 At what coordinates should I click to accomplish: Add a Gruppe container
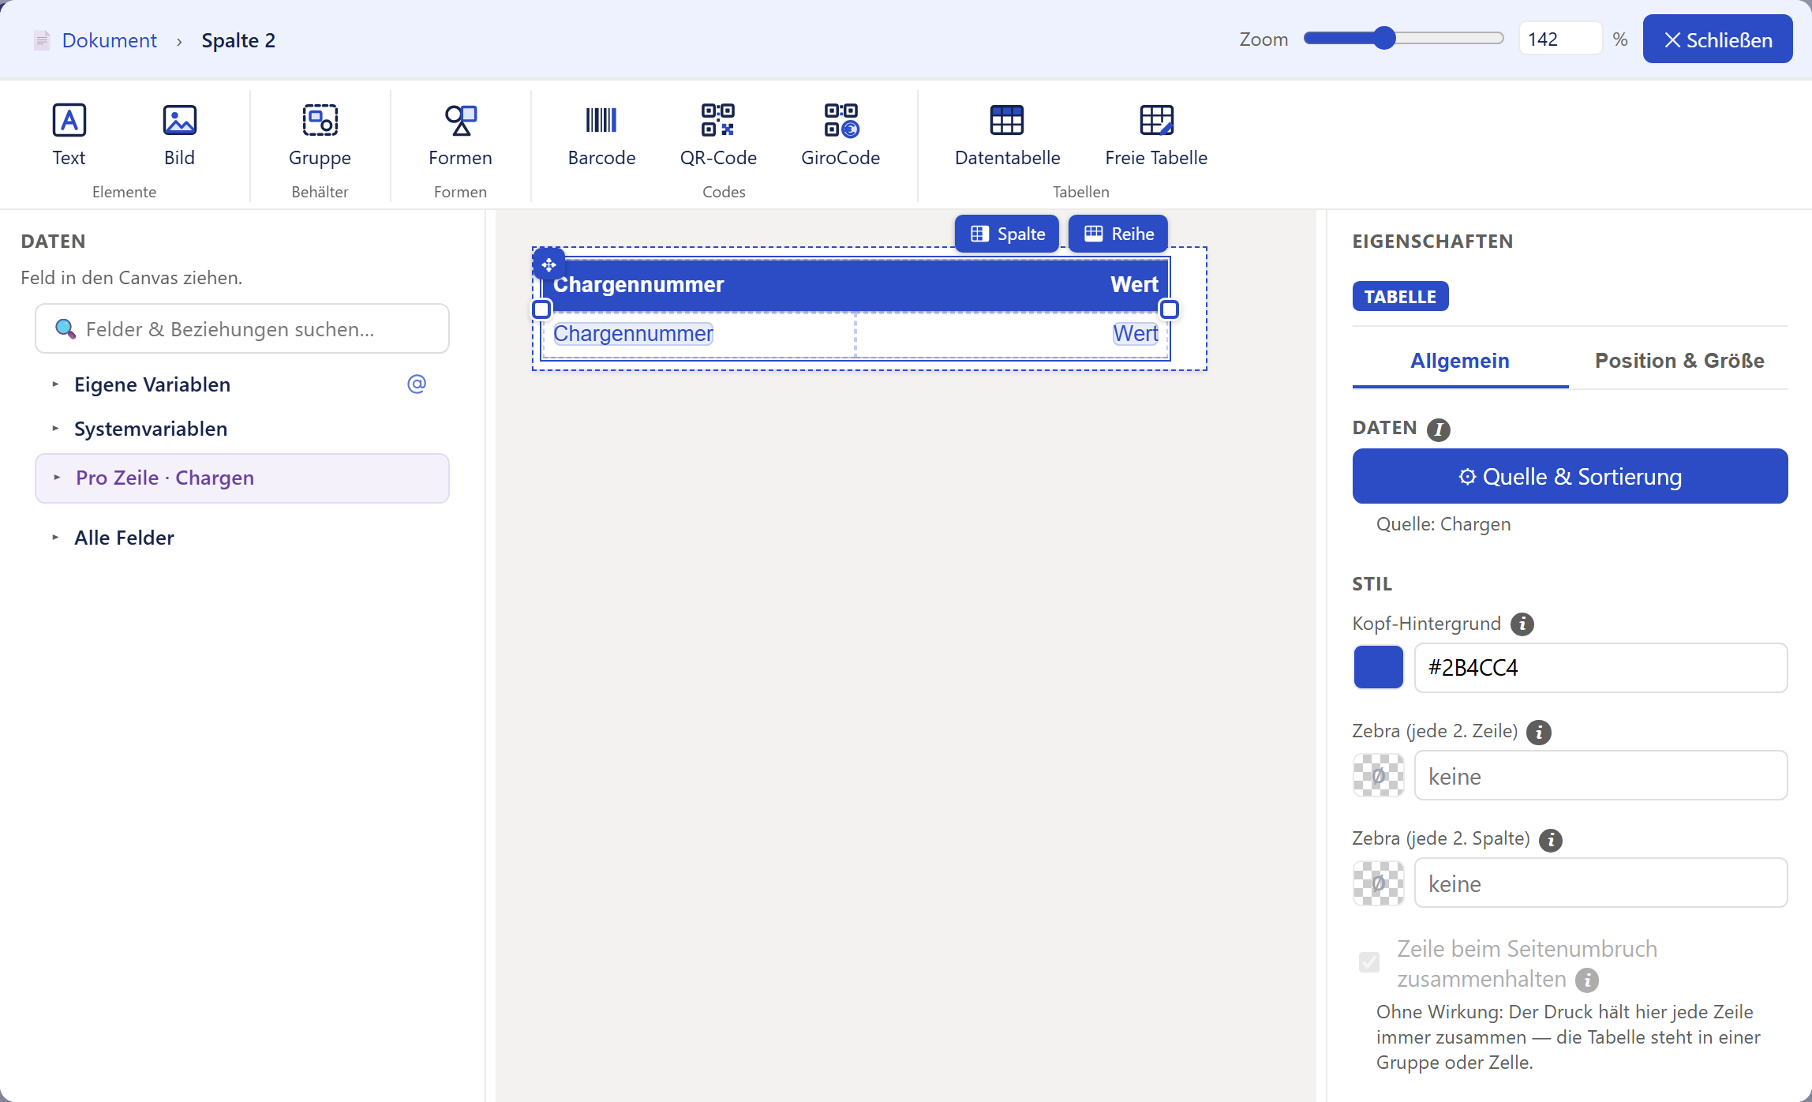[320, 135]
